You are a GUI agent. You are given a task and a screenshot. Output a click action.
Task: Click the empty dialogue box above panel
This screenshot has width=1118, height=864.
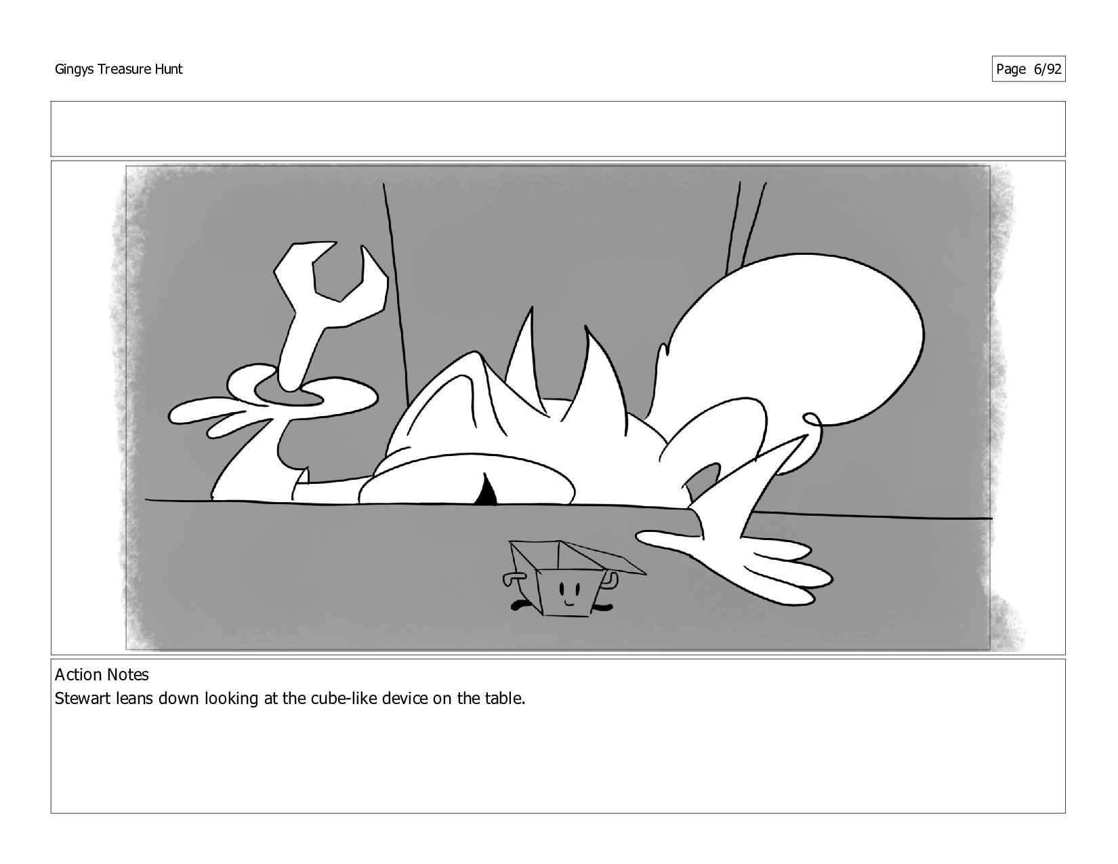[558, 129]
